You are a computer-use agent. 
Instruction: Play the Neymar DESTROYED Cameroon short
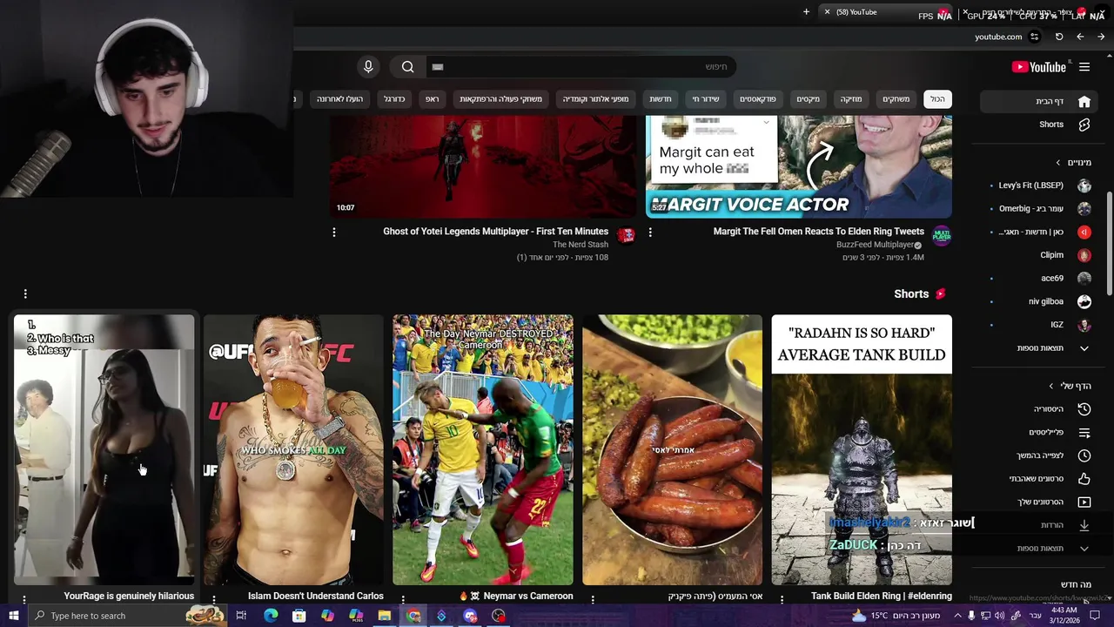click(483, 450)
